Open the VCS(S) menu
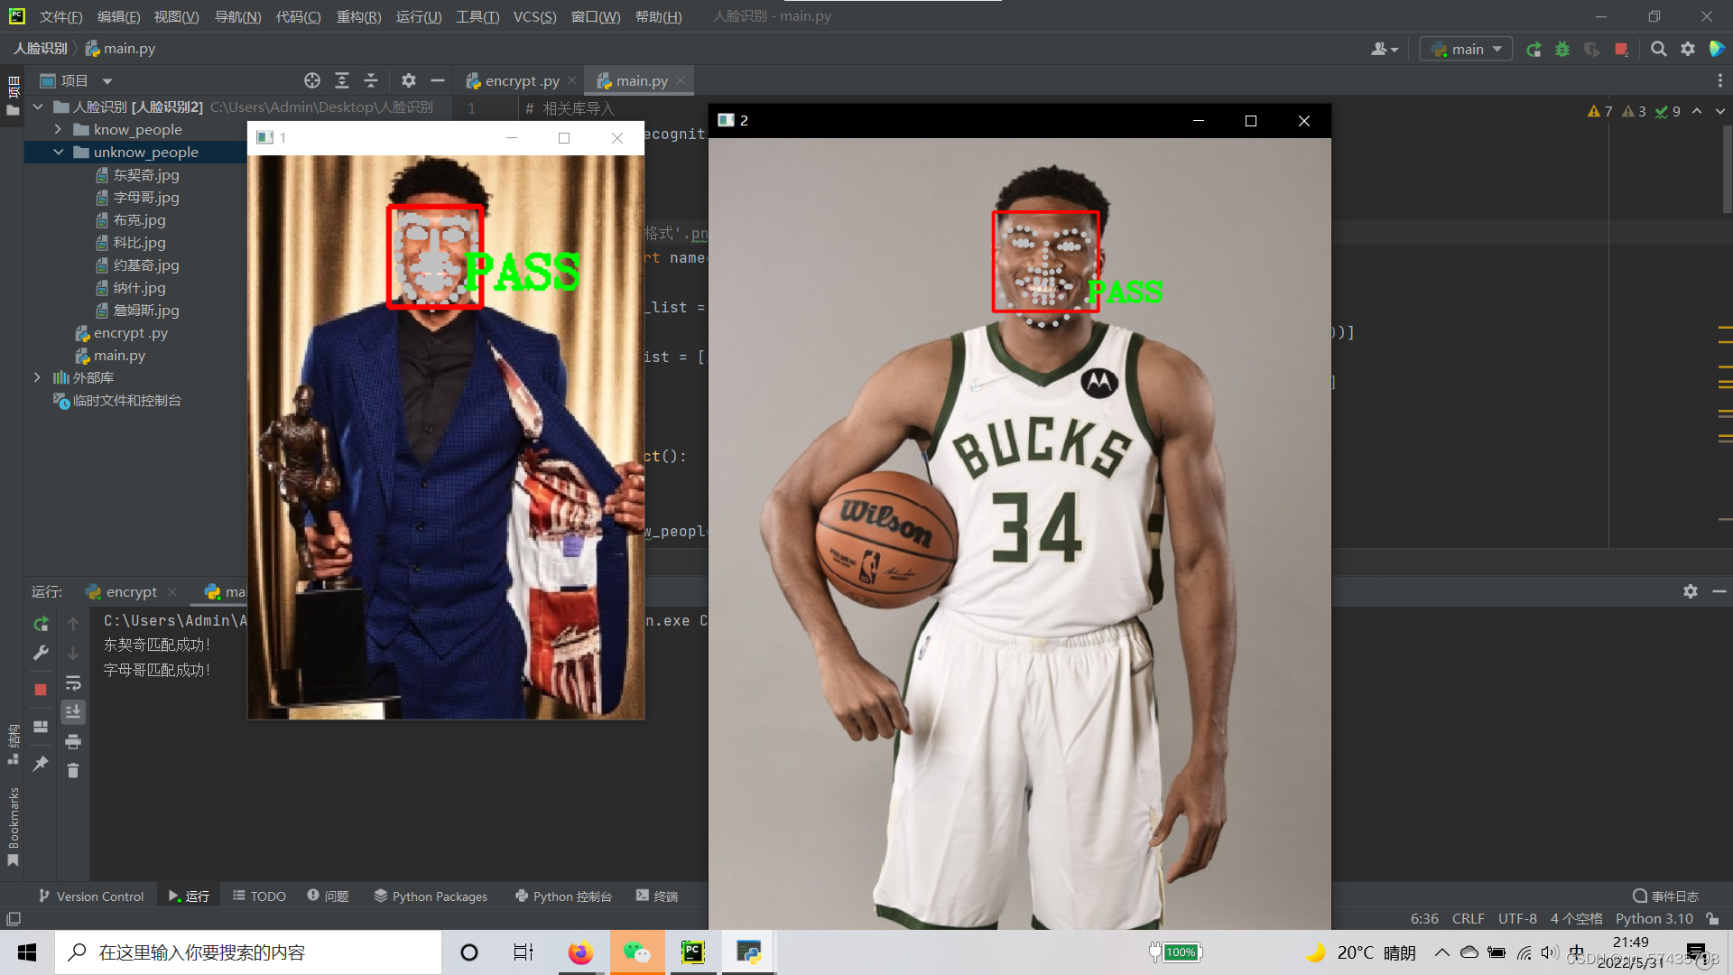 [534, 16]
